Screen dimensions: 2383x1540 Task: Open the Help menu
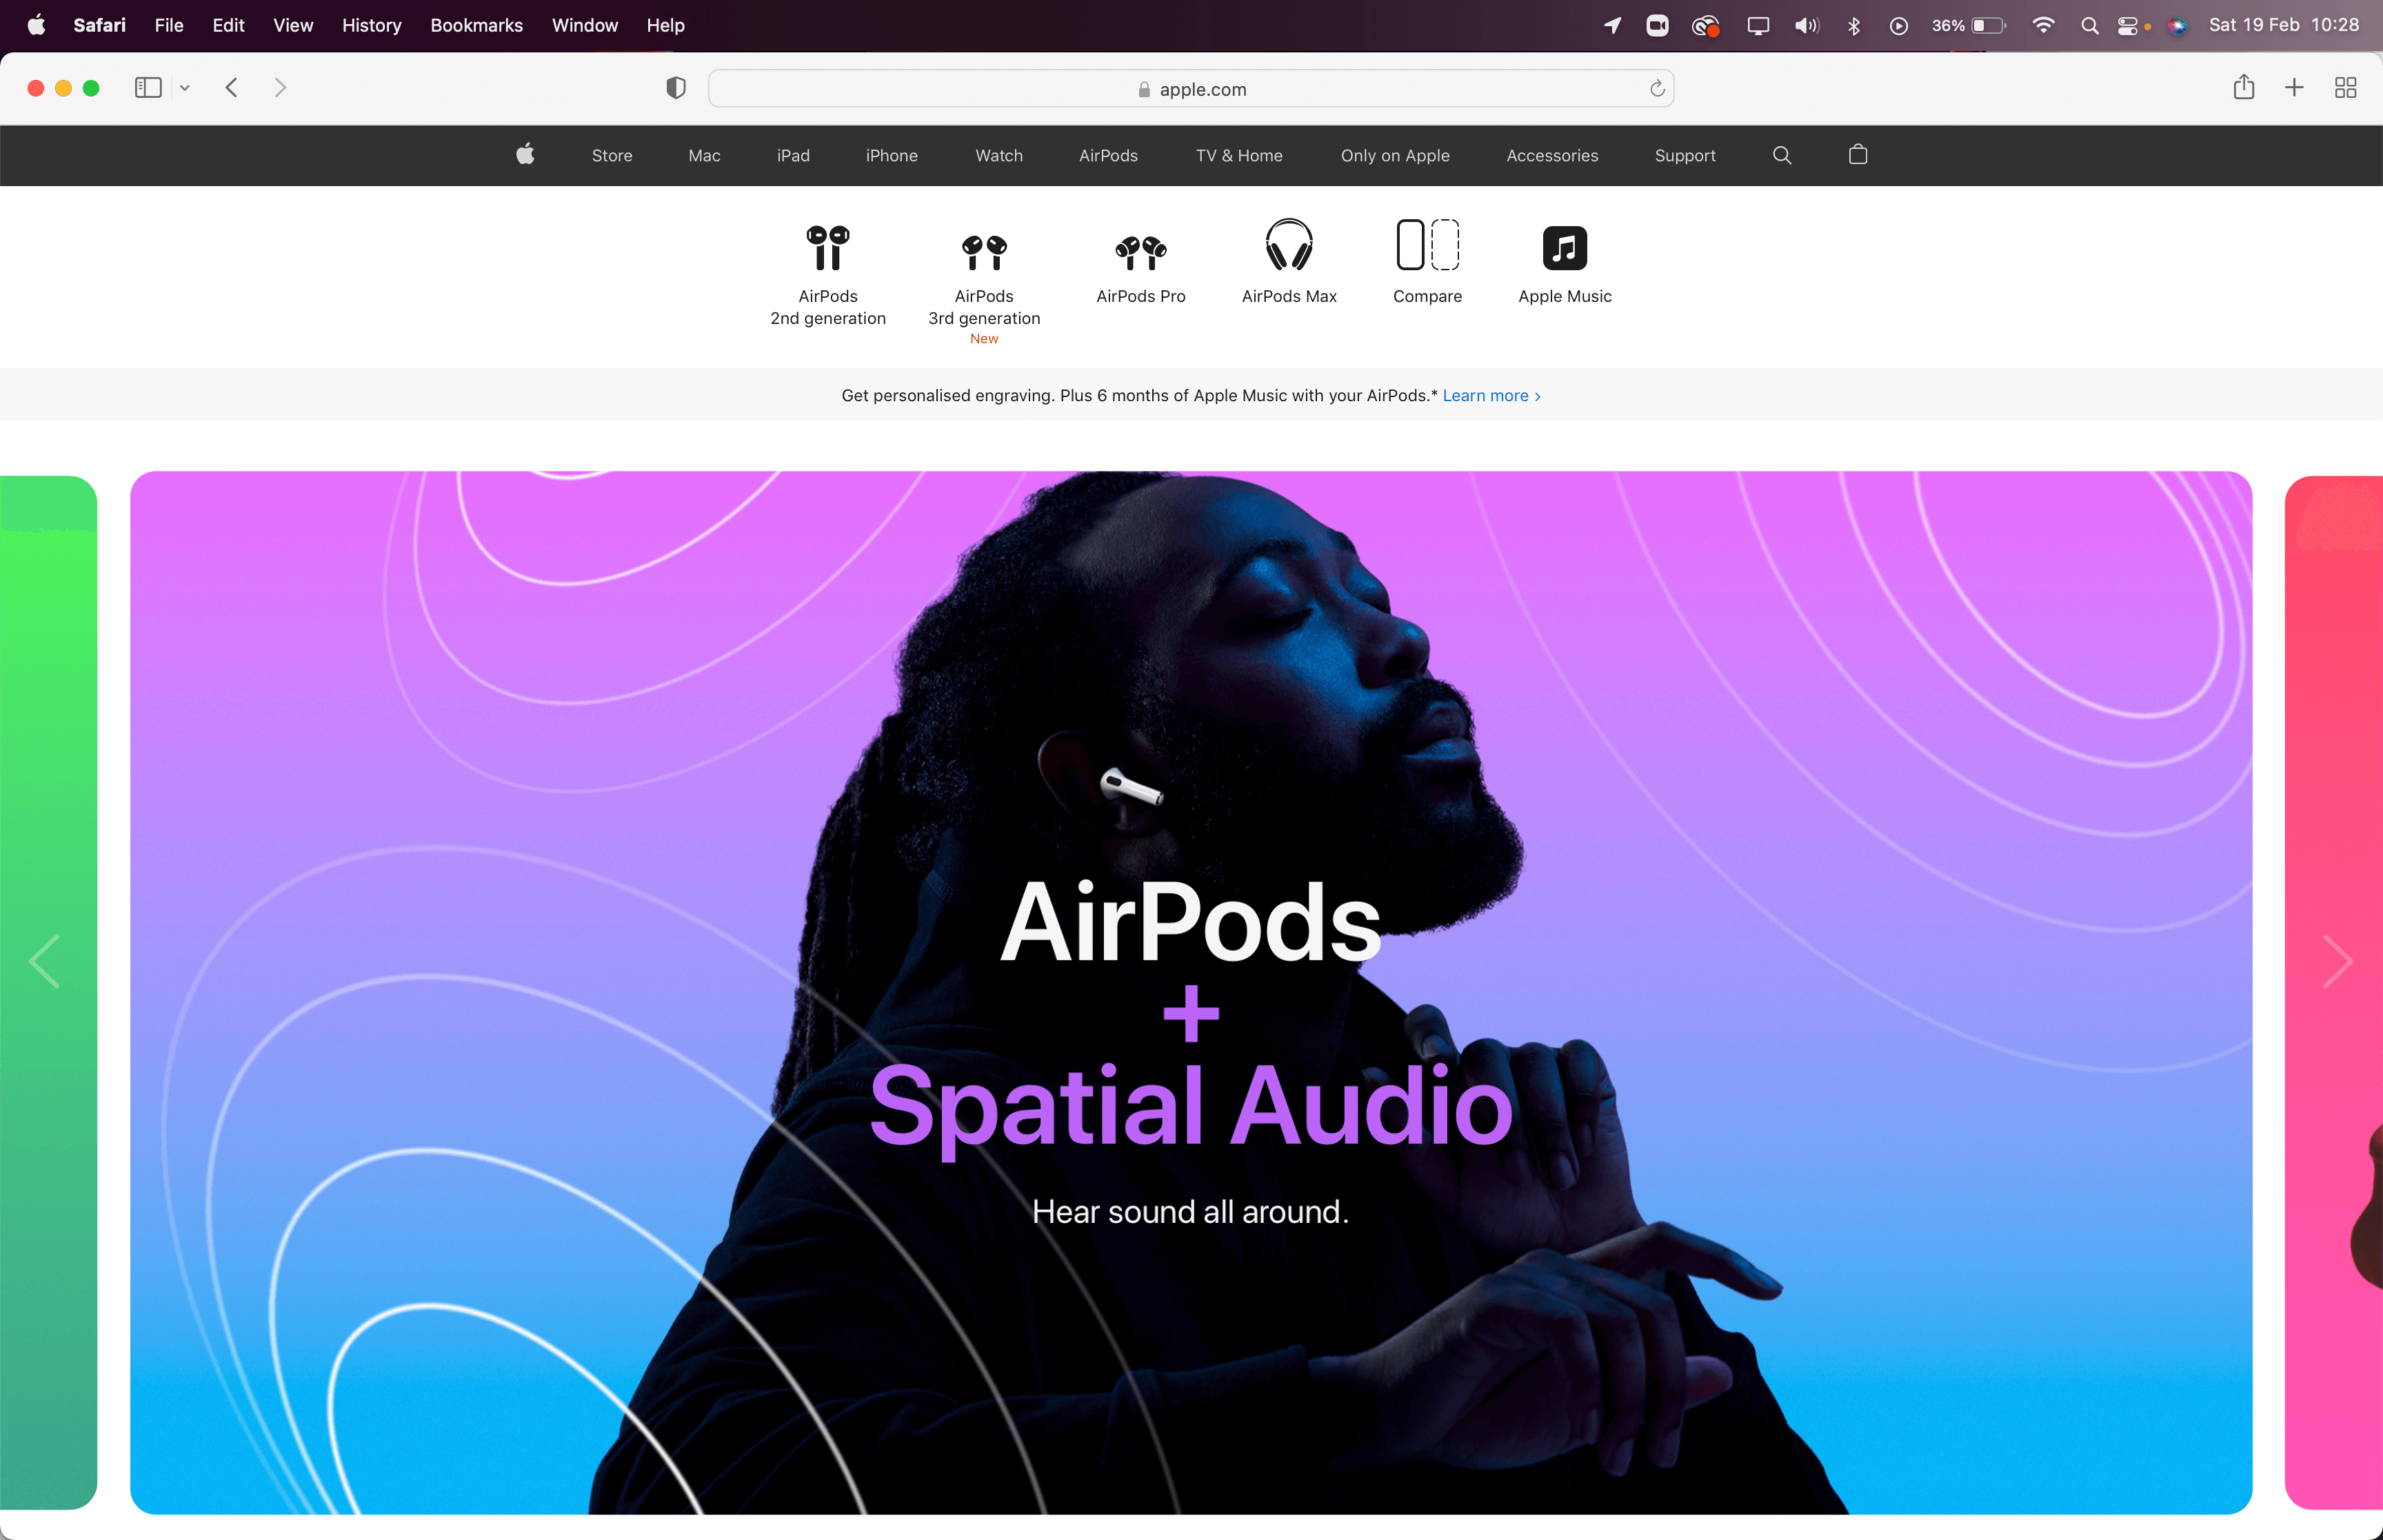pos(665,25)
